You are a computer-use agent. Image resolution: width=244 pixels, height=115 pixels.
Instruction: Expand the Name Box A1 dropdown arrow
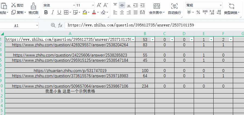(37, 25)
